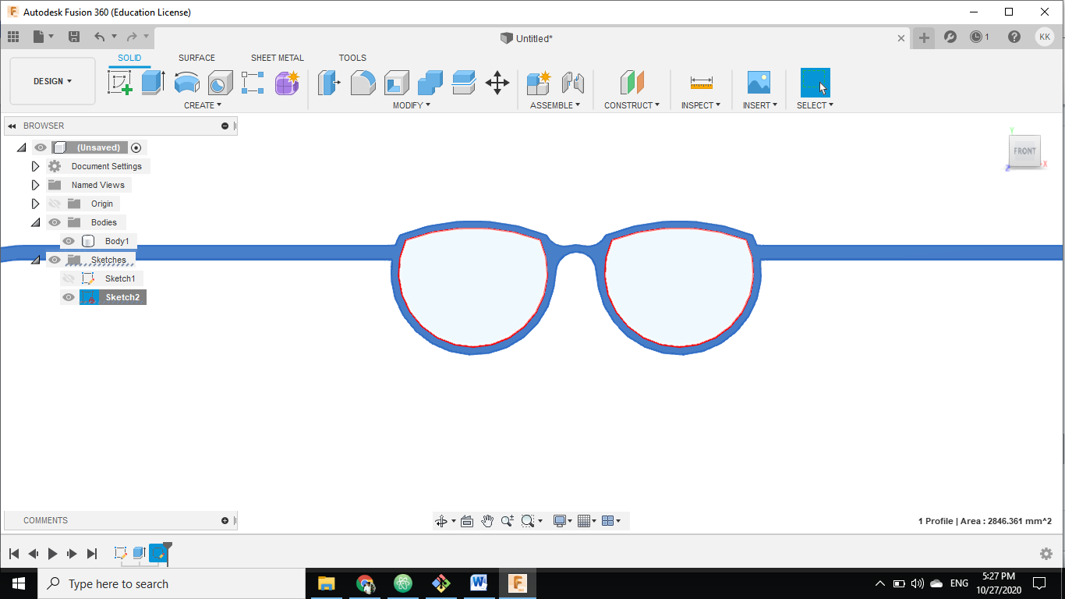This screenshot has width=1065, height=599.
Task: Expand the Document Settings node
Action: [x=35, y=166]
